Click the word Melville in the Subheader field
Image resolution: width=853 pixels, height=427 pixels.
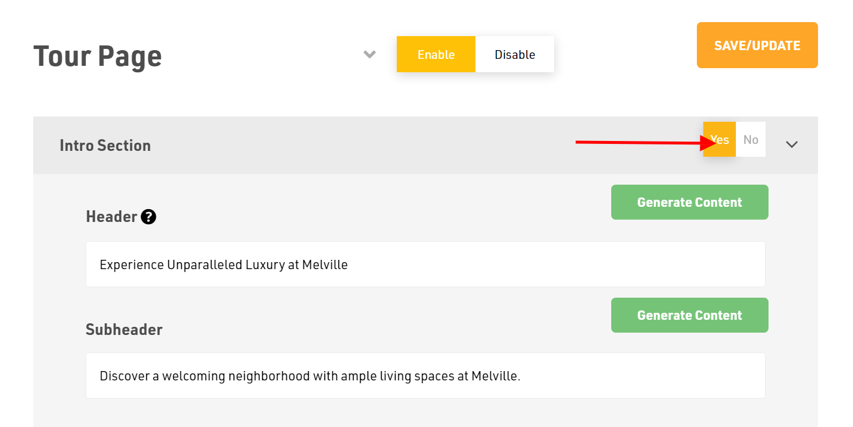[495, 376]
